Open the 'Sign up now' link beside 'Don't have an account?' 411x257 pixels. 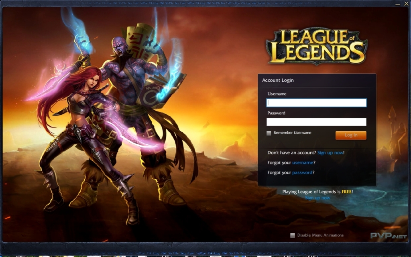[330, 153]
